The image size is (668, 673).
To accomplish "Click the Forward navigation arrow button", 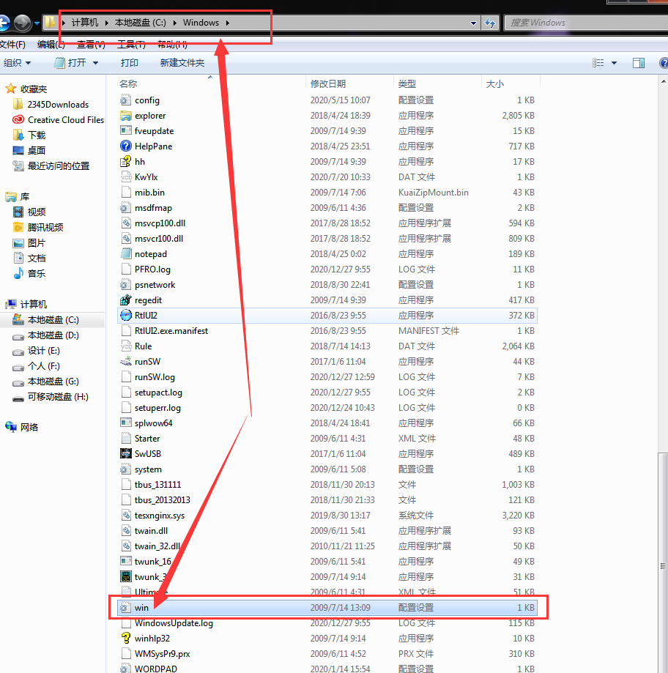I will pyautogui.click(x=22, y=23).
